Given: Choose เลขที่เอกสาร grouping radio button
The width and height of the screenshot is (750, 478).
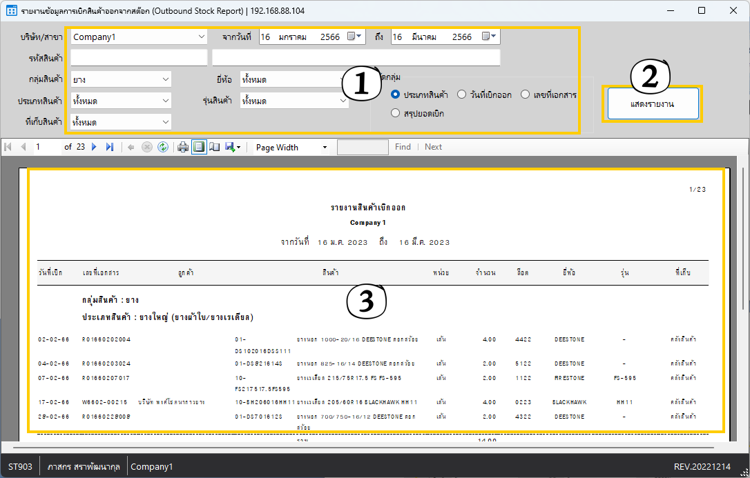Looking at the screenshot, I should click(526, 94).
